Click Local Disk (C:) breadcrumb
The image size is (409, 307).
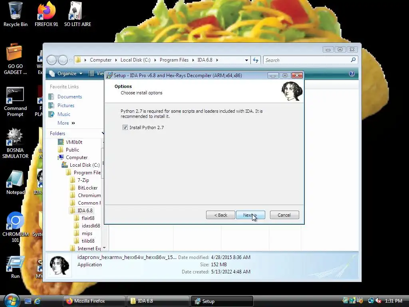[x=135, y=60]
